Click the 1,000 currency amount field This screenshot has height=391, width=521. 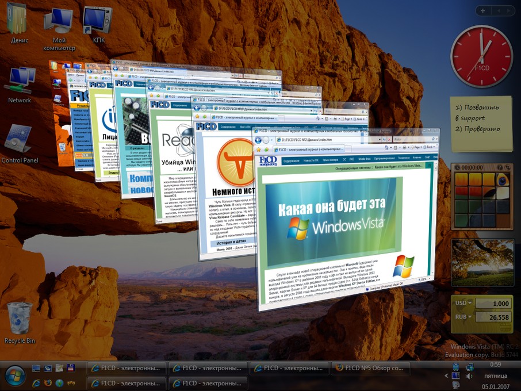[x=493, y=303]
